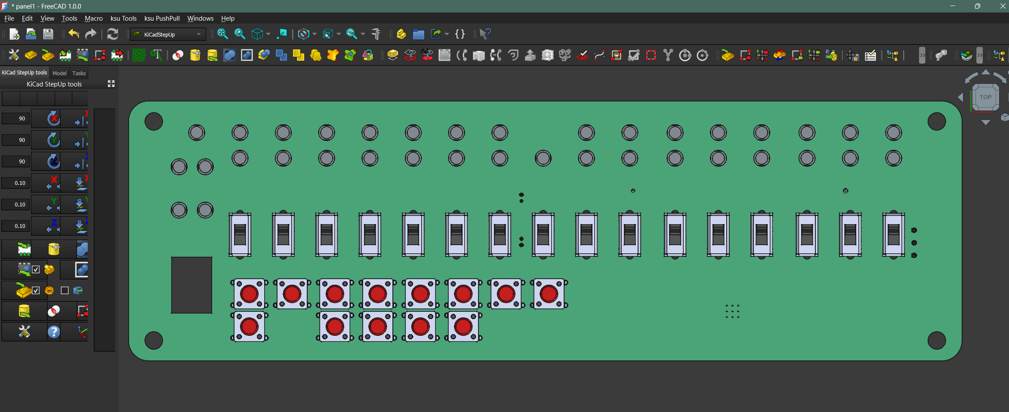Click the Macros curly braces icon
The image size is (1009, 412).
pos(460,34)
